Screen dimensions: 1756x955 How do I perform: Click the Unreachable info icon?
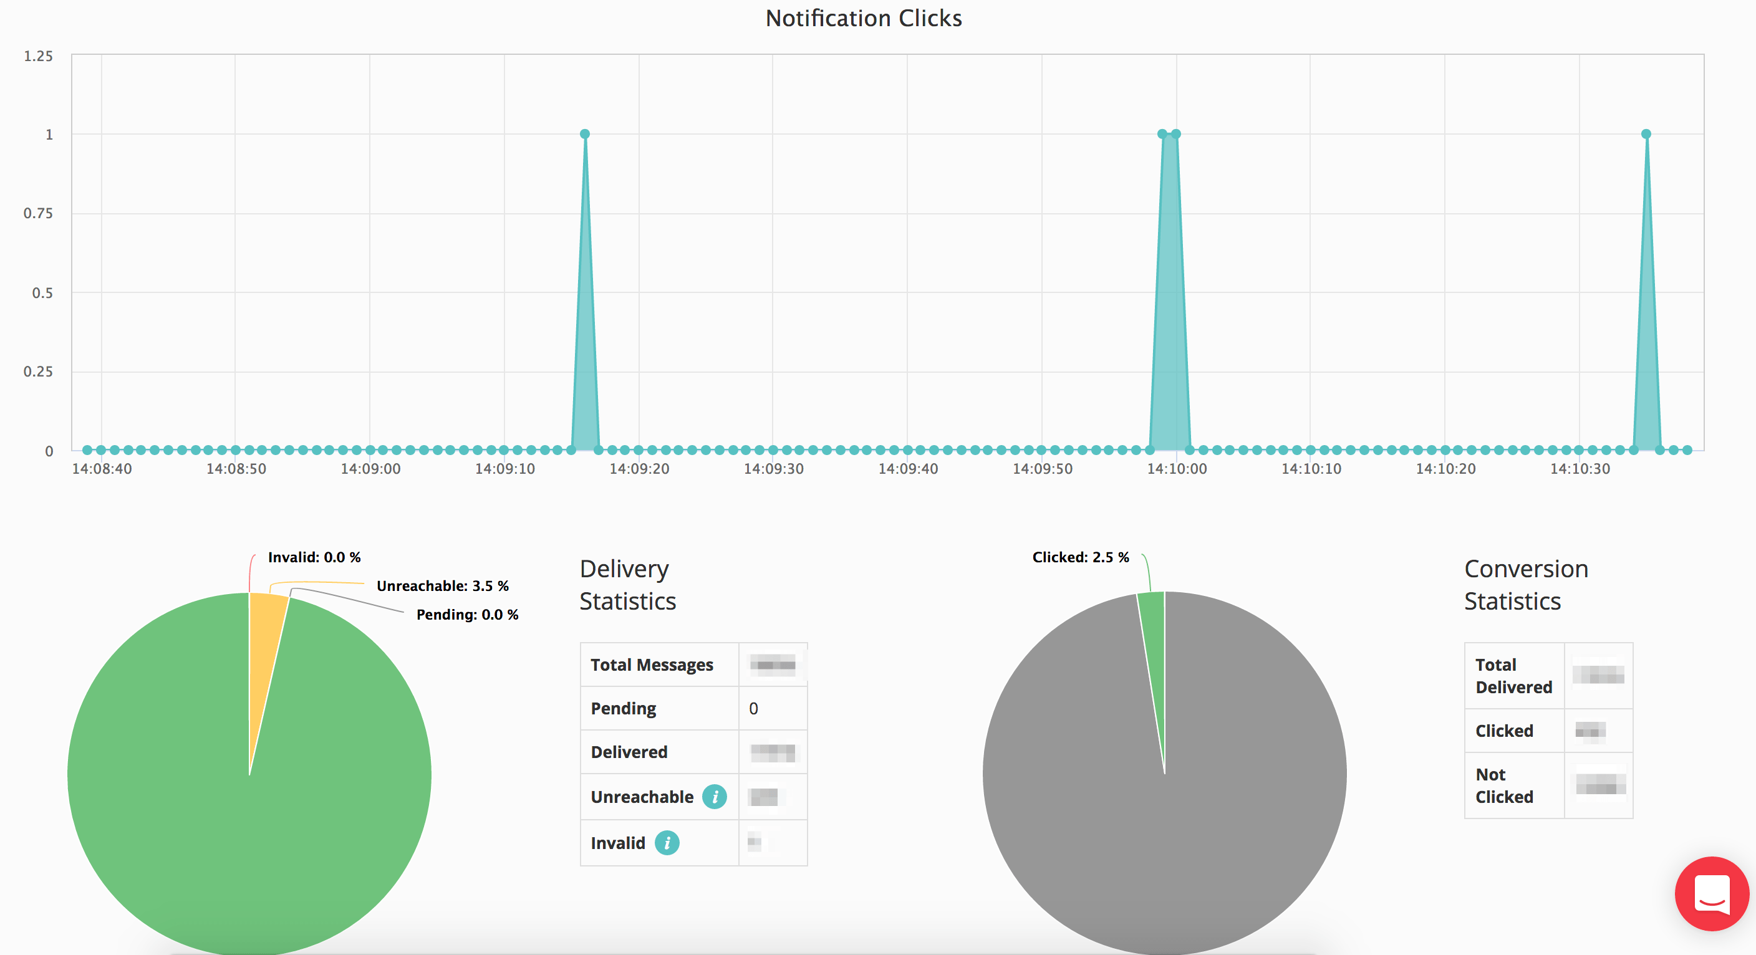[x=715, y=796]
